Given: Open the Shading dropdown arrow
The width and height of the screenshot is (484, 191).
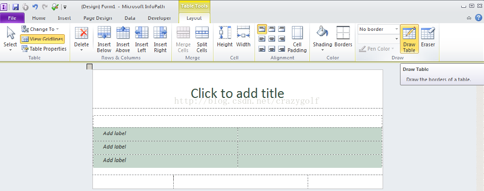Looking at the screenshot, I should tap(322, 50).
